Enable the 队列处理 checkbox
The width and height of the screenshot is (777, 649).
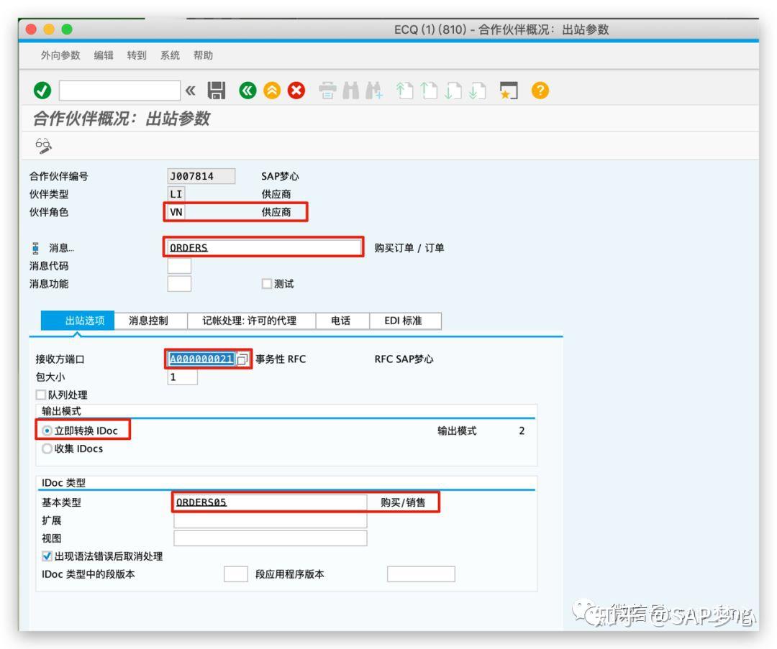pos(41,395)
